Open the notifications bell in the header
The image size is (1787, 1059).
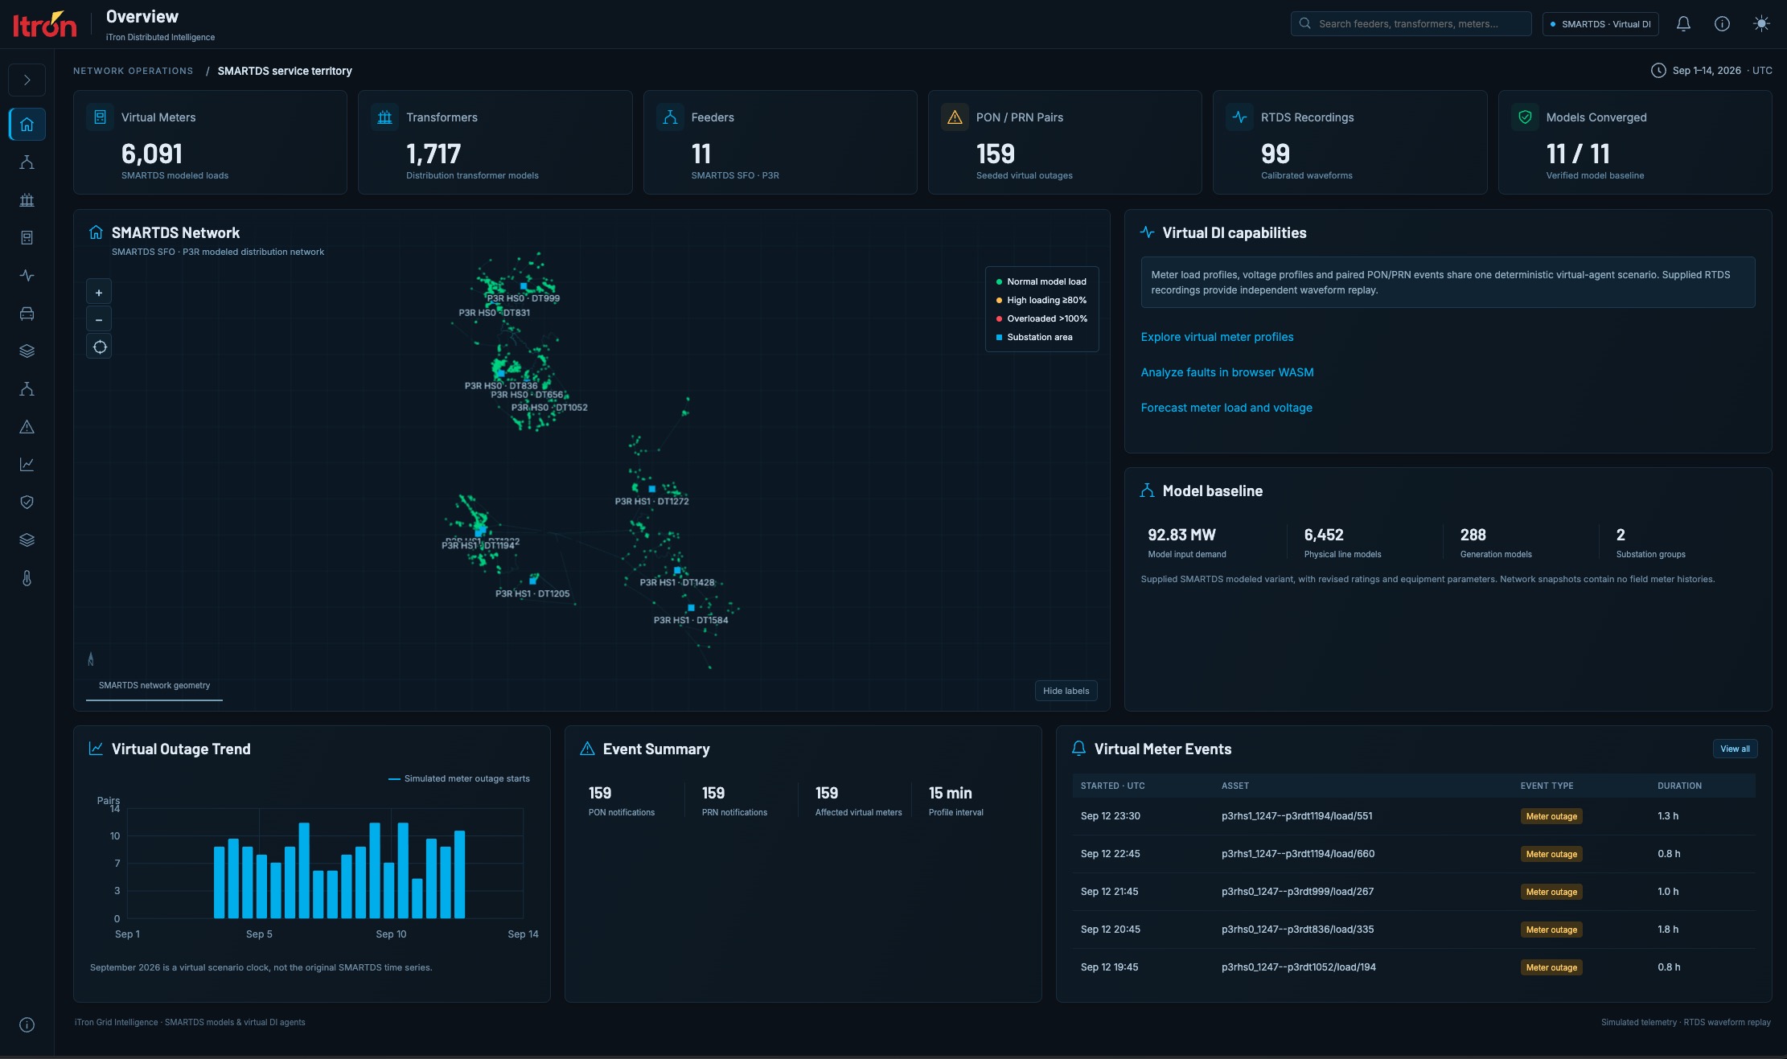pyautogui.click(x=1683, y=24)
